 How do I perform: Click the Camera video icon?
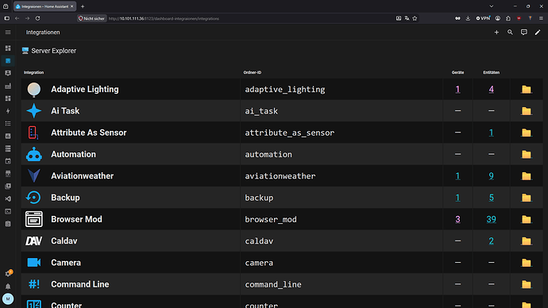pyautogui.click(x=34, y=263)
